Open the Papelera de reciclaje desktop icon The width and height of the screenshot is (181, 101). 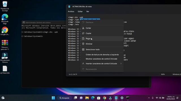click(5, 6)
